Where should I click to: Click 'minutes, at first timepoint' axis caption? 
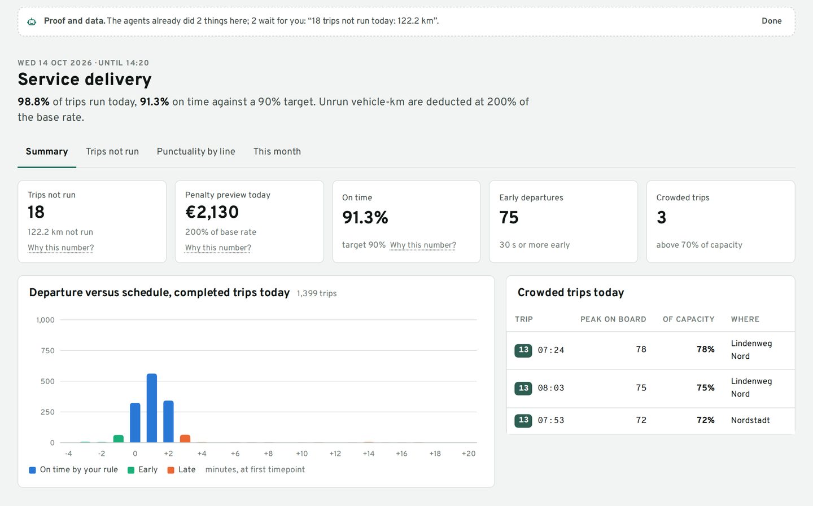point(255,470)
